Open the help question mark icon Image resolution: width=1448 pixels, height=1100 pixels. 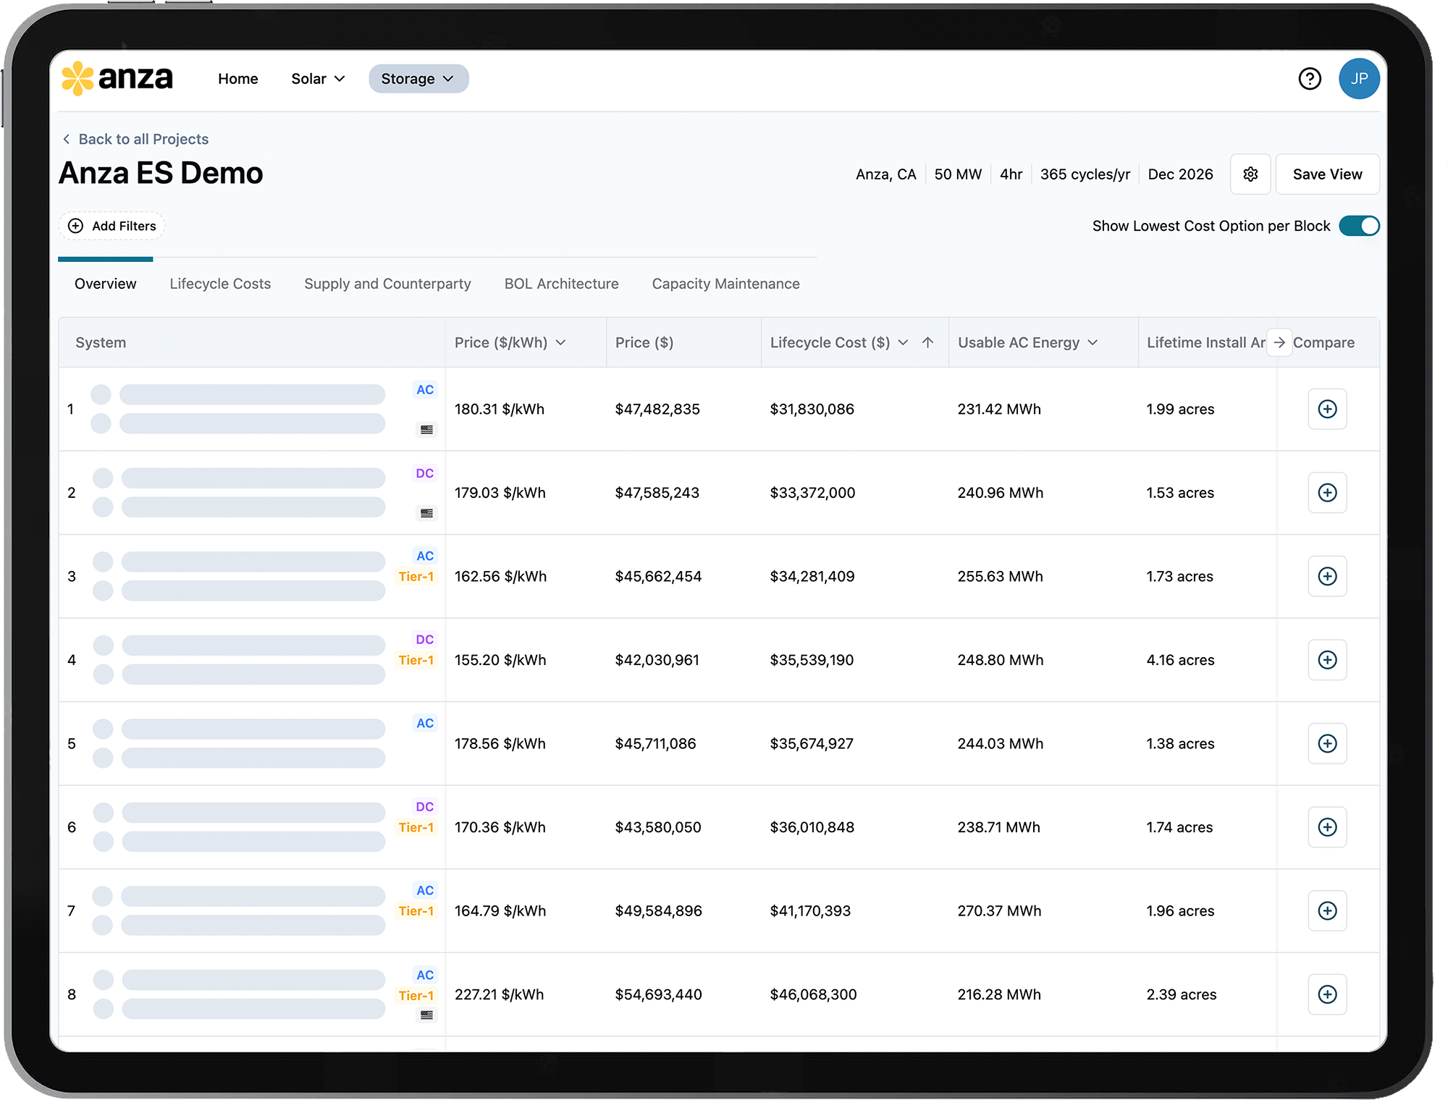(x=1309, y=78)
